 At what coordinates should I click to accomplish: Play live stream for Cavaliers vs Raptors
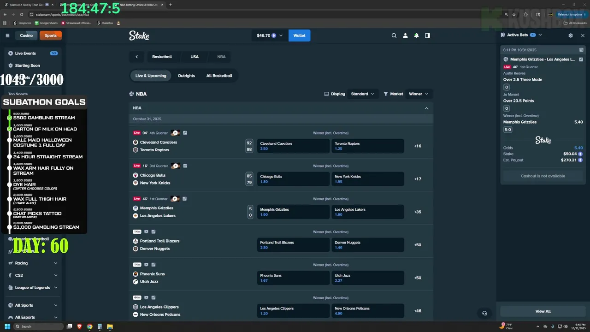[x=175, y=133]
